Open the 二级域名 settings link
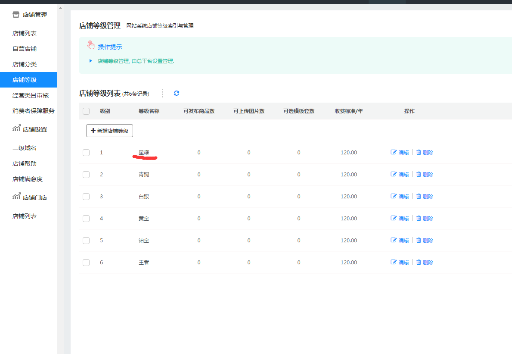 (25, 148)
